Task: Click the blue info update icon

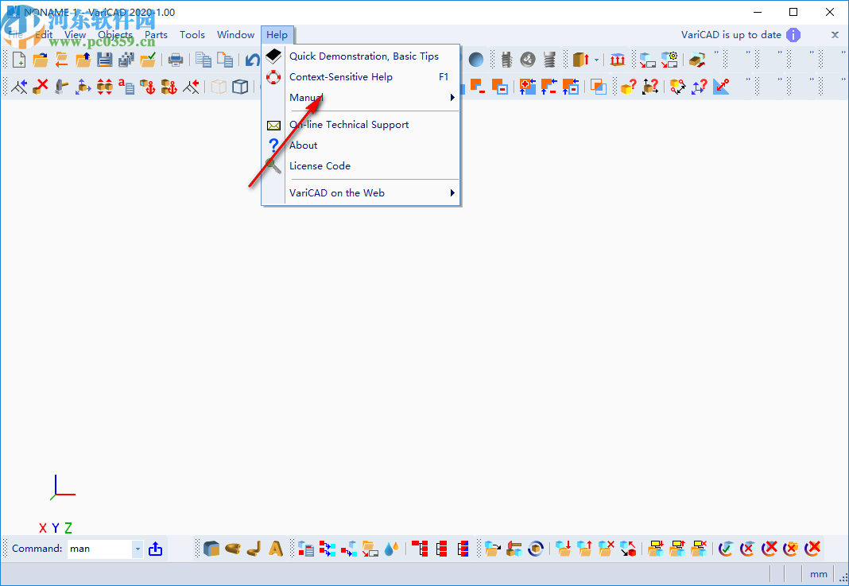Action: click(793, 35)
